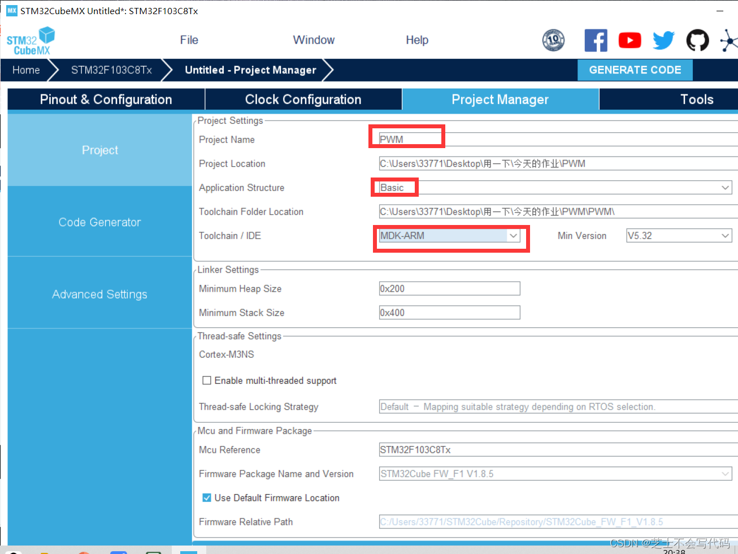
Task: Go to Home breadcrumb
Action: [x=26, y=70]
